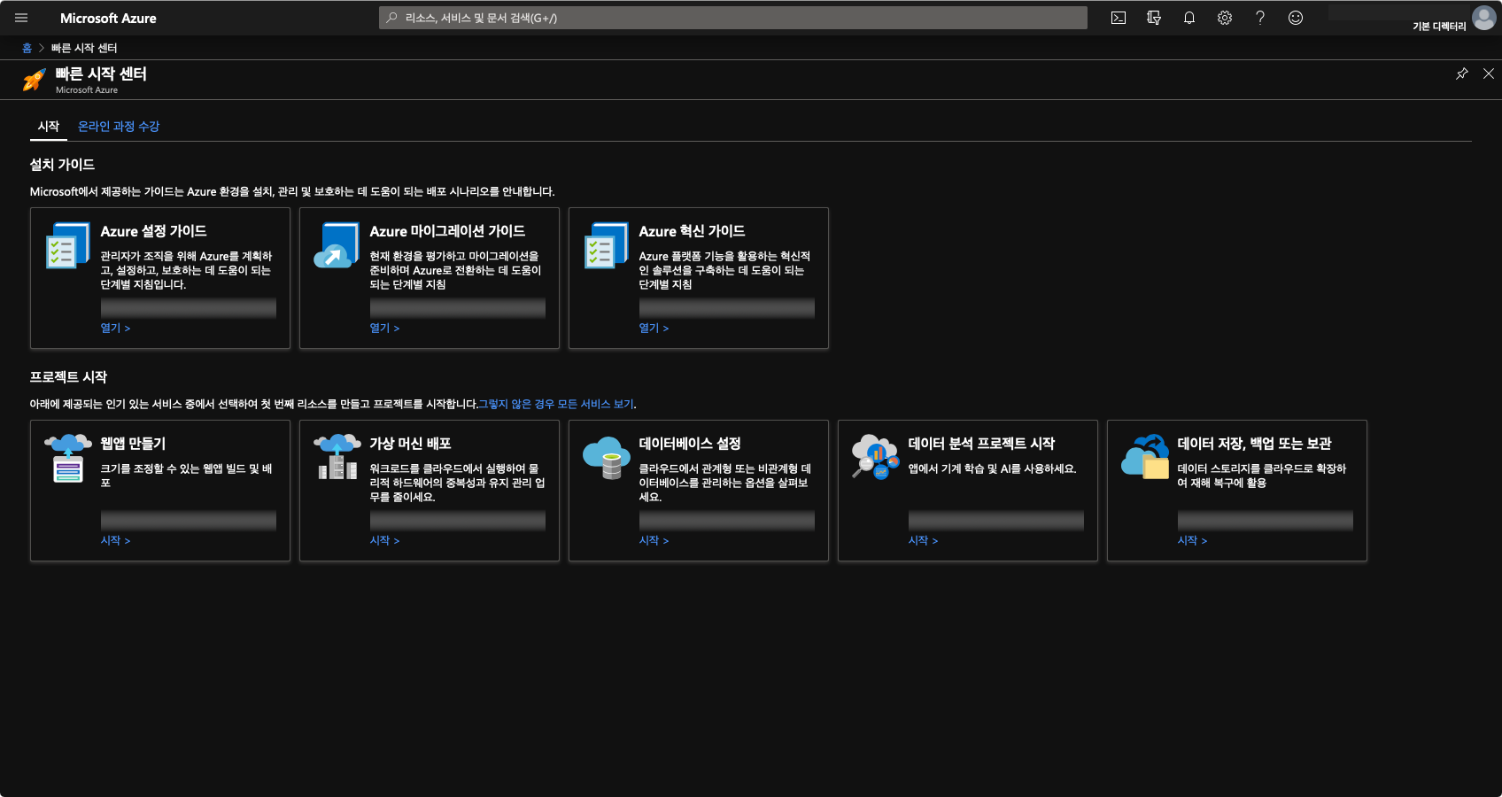1502x797 pixels.
Task: Open the directory and subscription filter icon
Action: coord(1154,18)
